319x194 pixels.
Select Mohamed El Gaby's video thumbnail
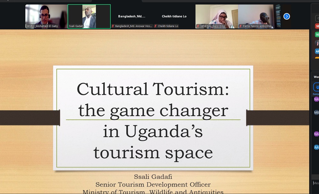(x=46, y=16)
